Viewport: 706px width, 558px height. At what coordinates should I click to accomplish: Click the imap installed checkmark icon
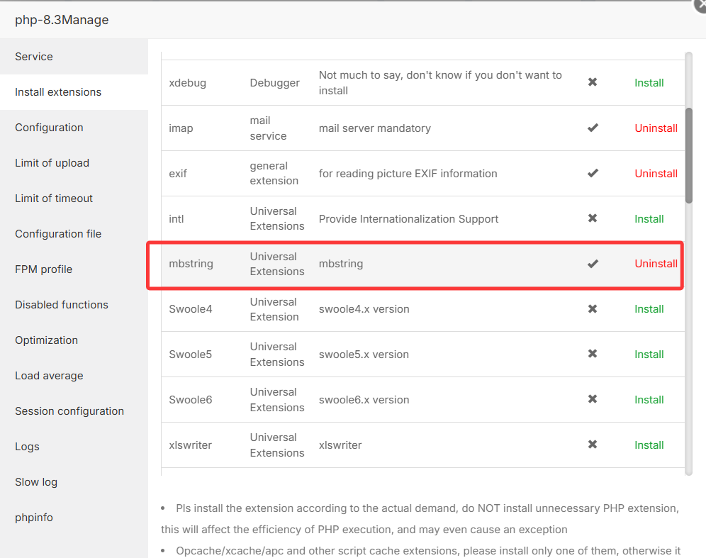[593, 128]
